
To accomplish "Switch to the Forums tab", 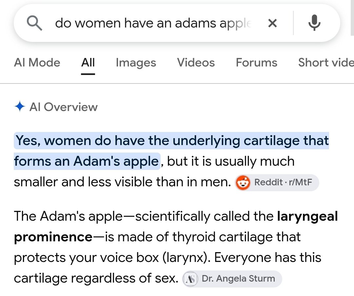I will coord(256,63).
